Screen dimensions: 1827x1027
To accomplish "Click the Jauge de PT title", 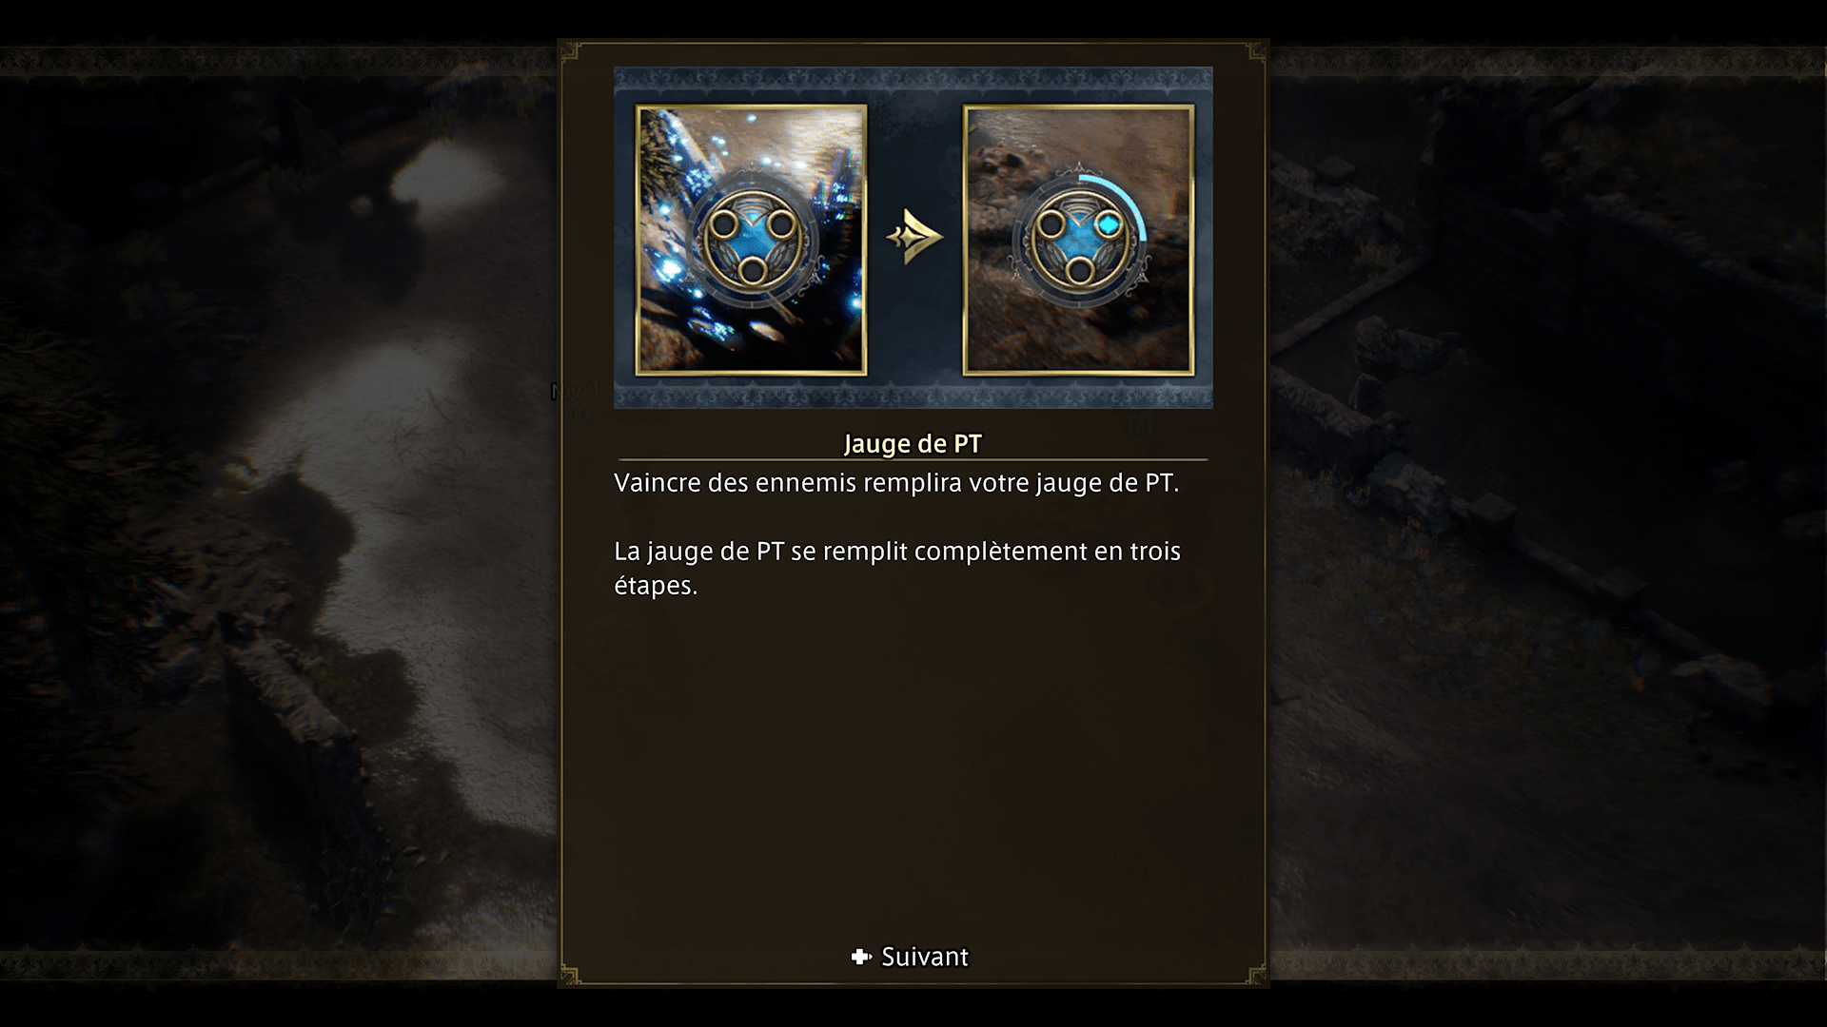I will (x=913, y=443).
